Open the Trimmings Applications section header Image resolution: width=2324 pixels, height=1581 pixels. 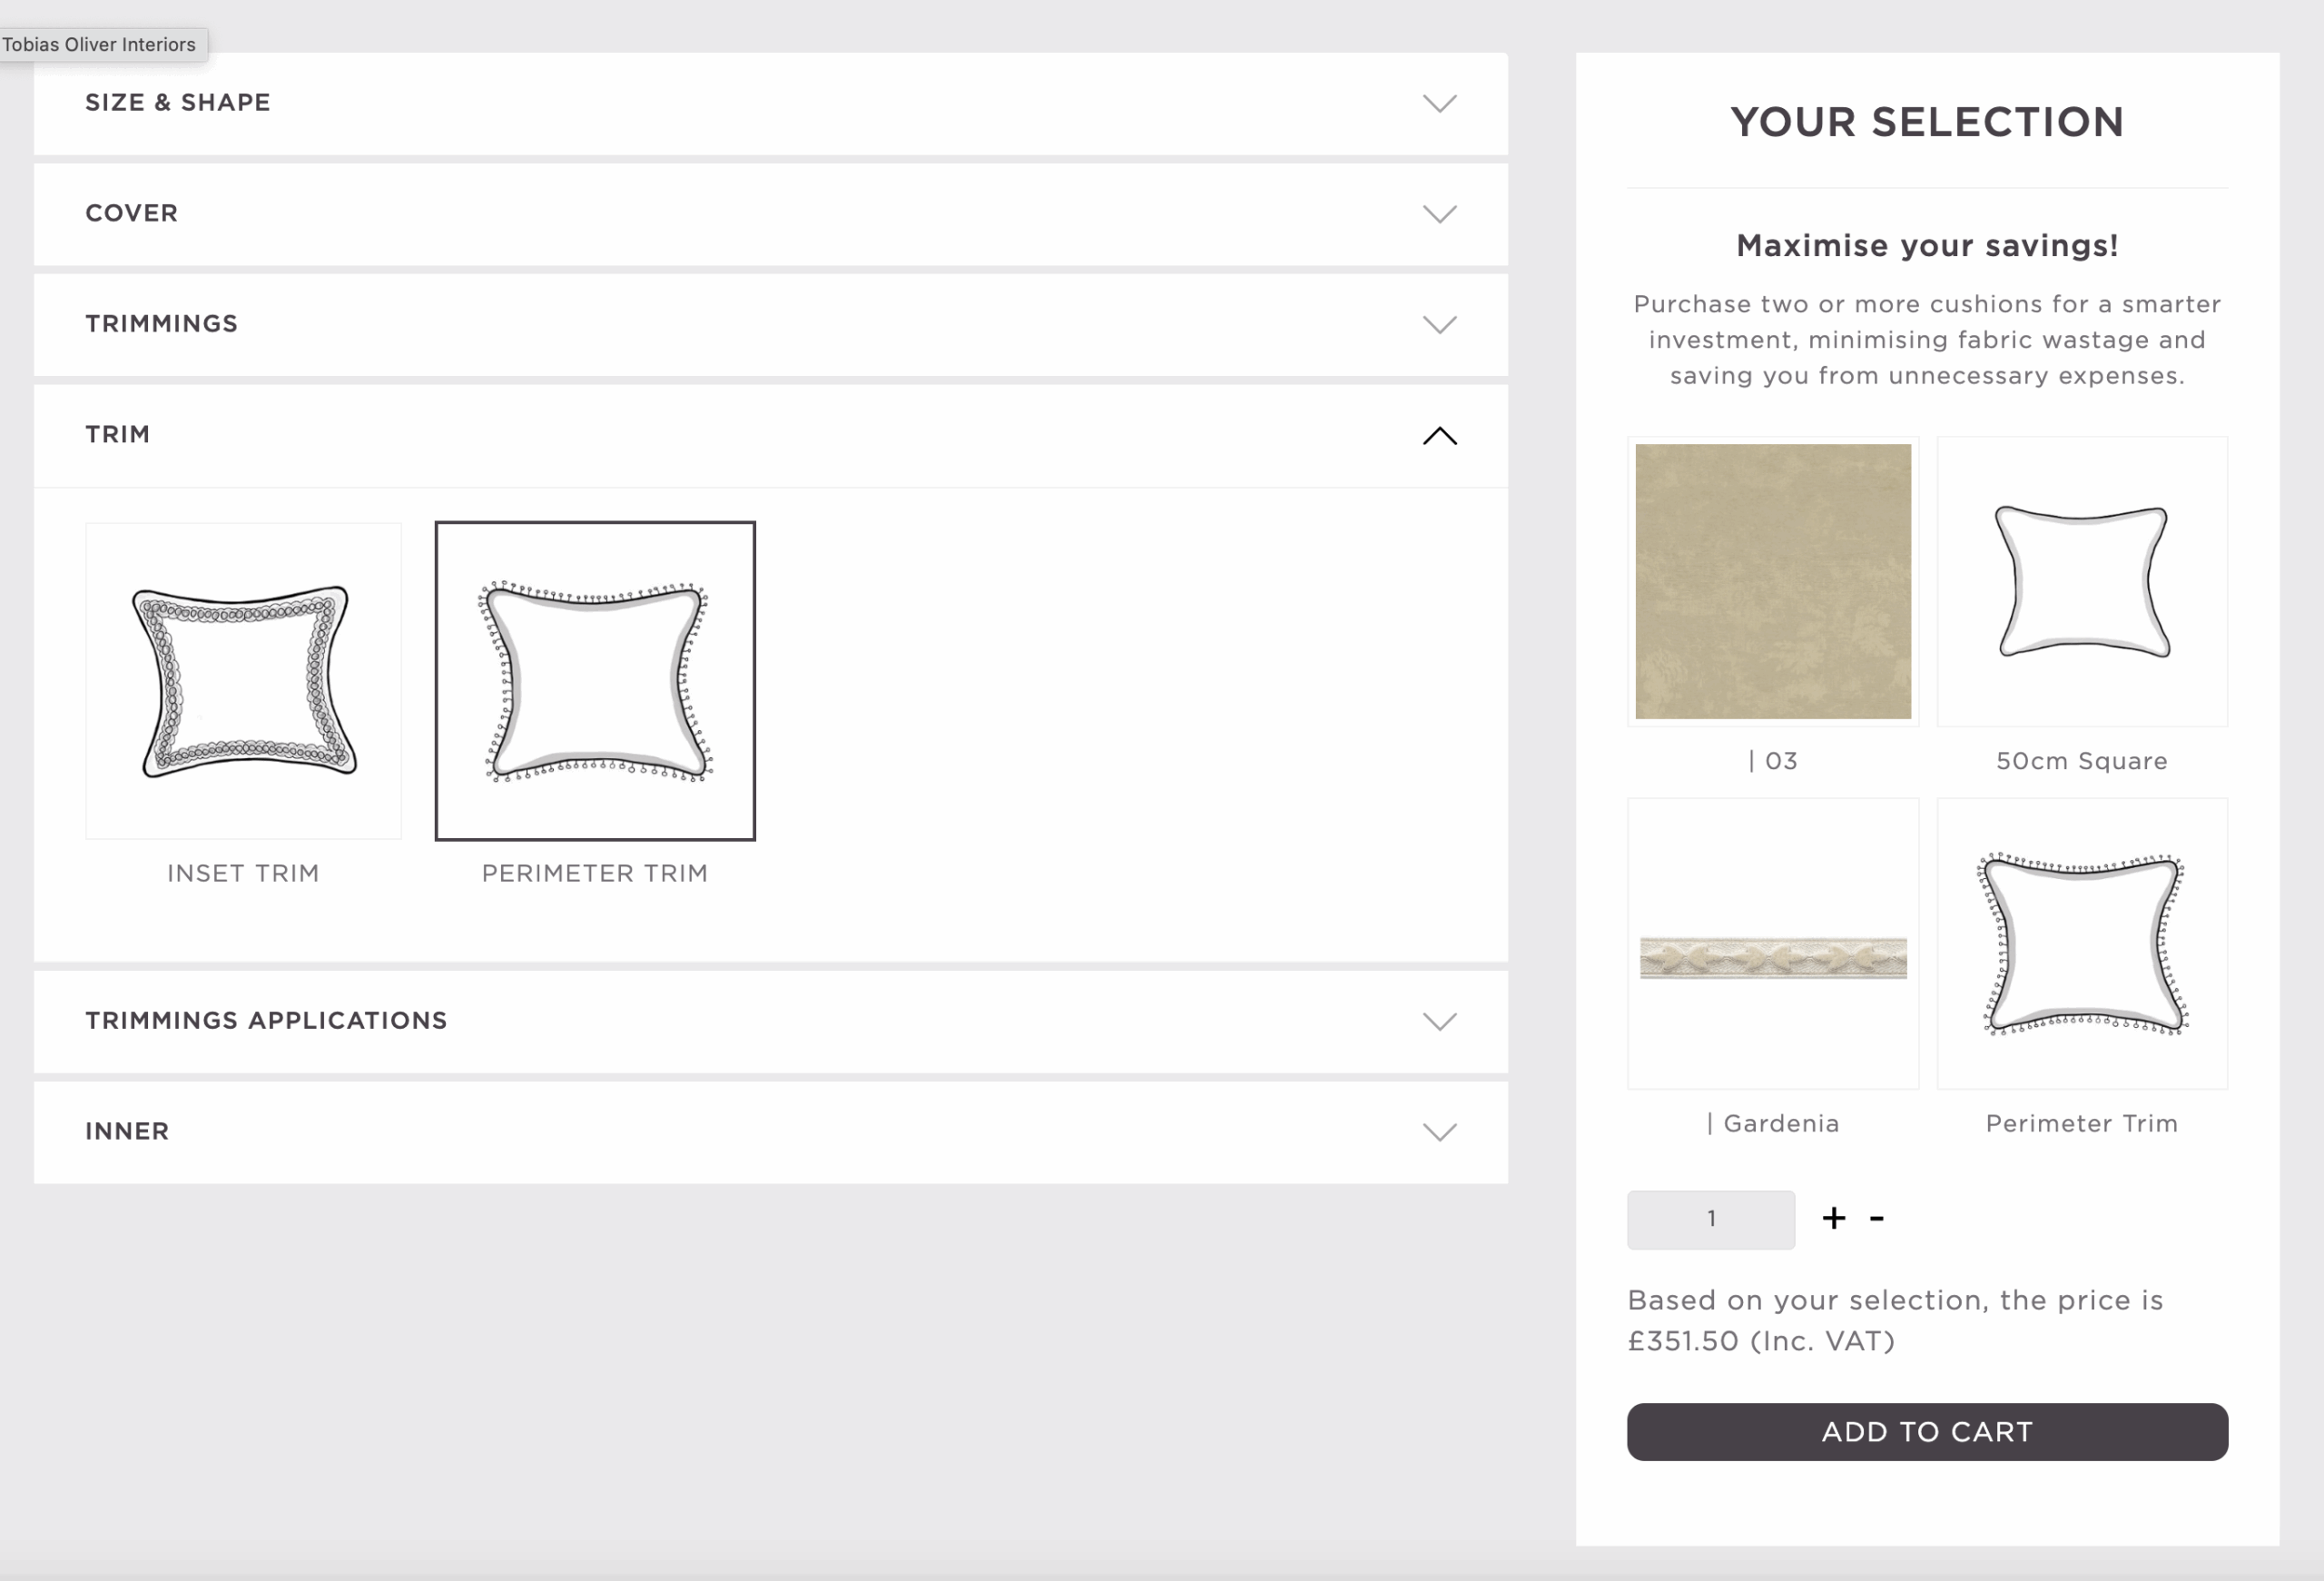266,1021
